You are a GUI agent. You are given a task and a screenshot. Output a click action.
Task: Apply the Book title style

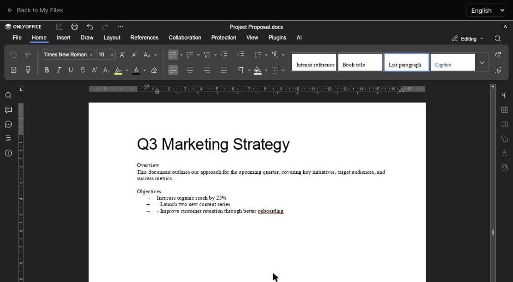point(360,62)
